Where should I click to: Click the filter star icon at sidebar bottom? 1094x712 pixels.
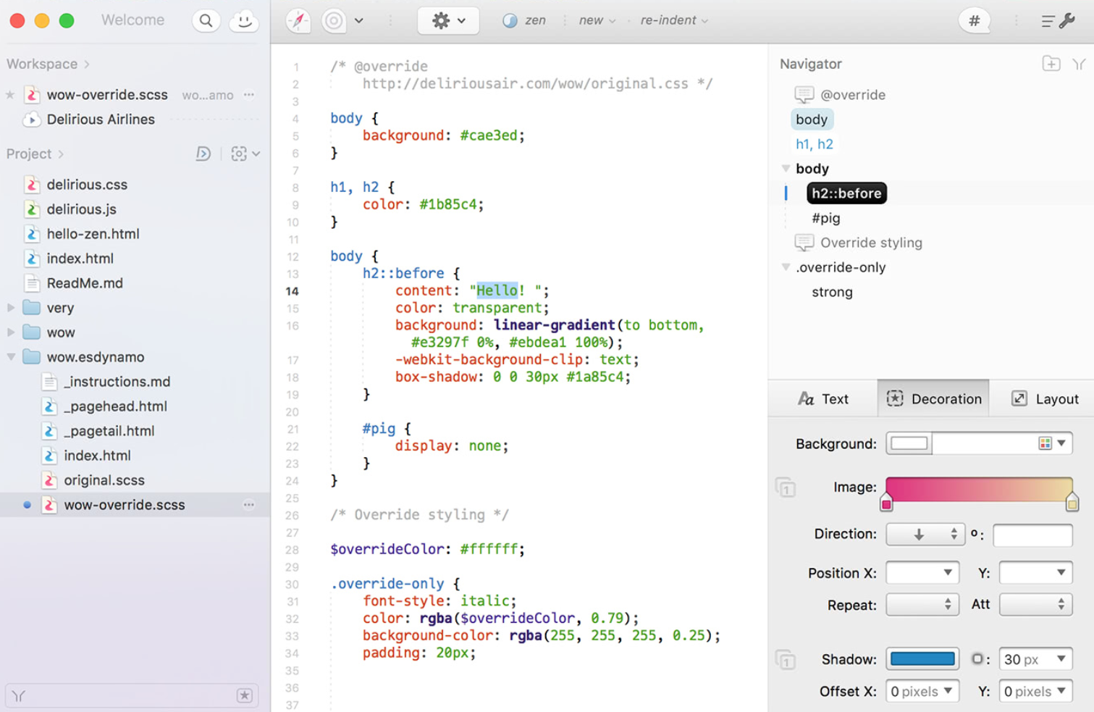tap(245, 695)
